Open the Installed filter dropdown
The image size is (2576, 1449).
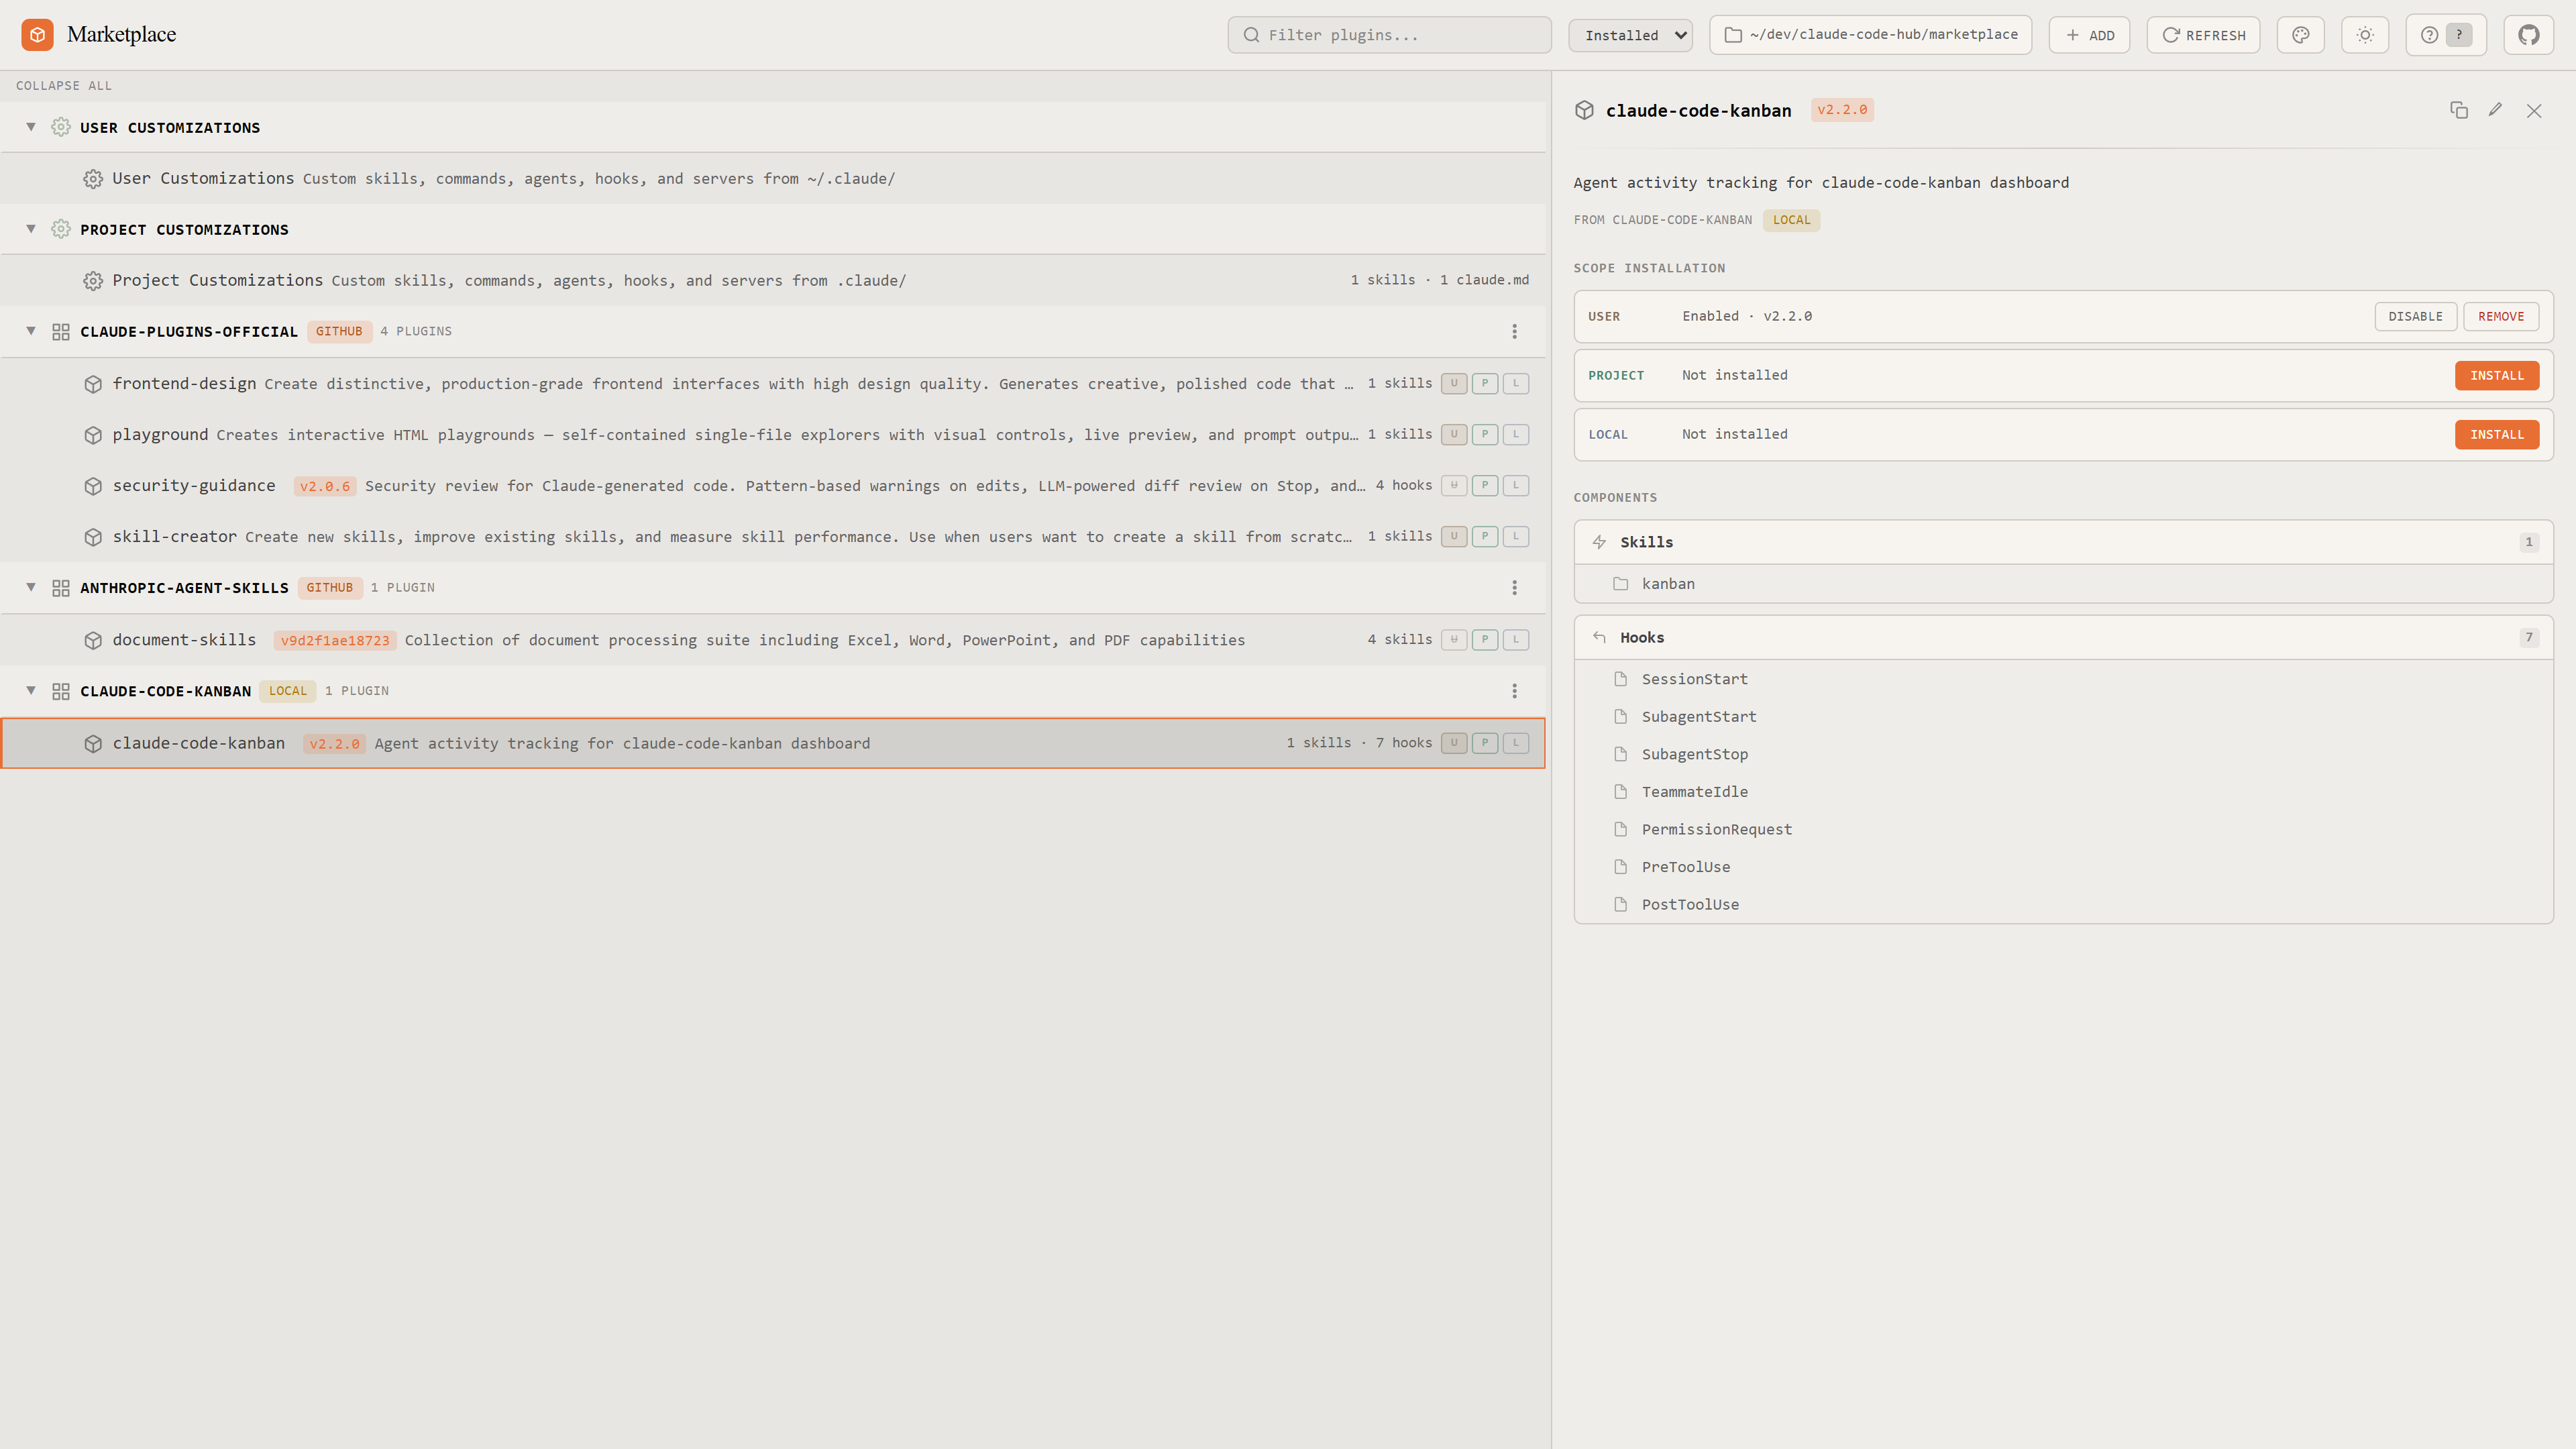(x=1630, y=35)
